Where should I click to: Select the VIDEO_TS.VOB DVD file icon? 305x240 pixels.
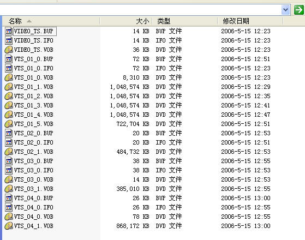coord(9,50)
